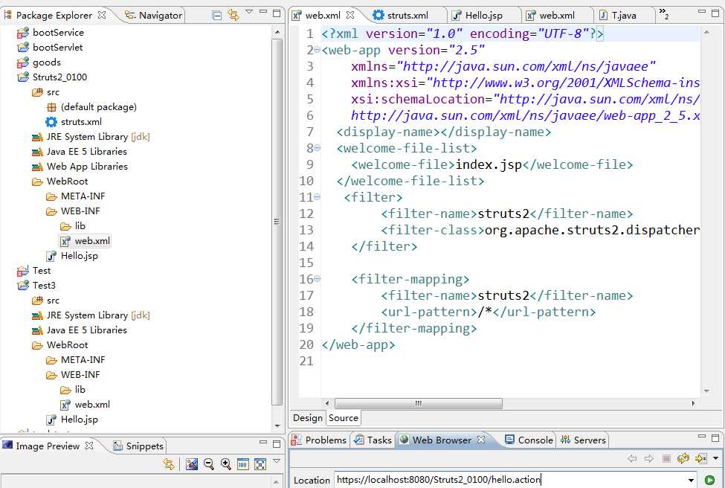Zoom out in Image Preview
The width and height of the screenshot is (725, 488).
(x=208, y=464)
